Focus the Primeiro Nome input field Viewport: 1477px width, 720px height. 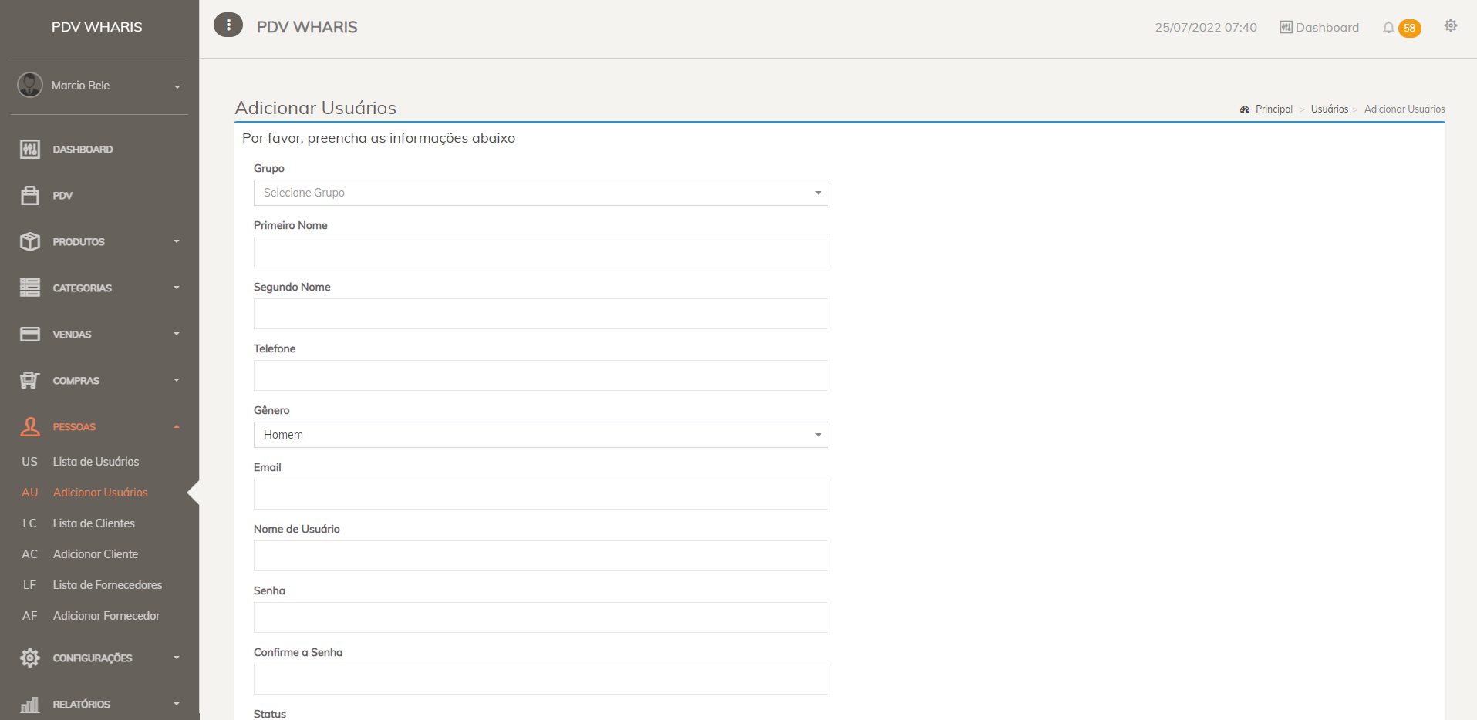tap(541, 252)
